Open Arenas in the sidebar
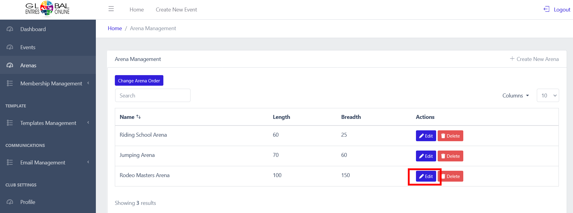573x213 pixels. [28, 65]
